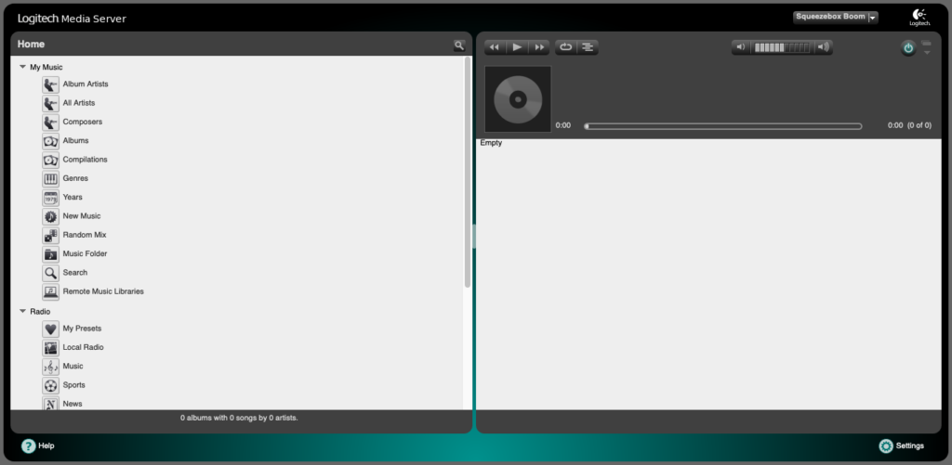The height and width of the screenshot is (465, 952).
Task: Open the Squeezebox Boom player dropdown
Action: coord(872,17)
